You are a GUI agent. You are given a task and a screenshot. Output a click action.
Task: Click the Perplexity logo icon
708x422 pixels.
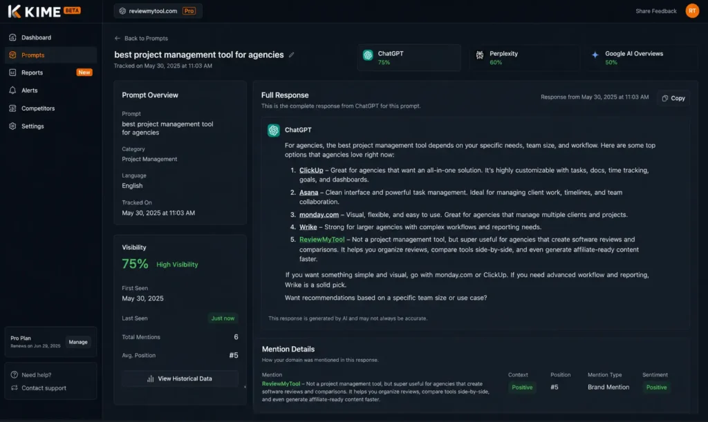pyautogui.click(x=480, y=55)
